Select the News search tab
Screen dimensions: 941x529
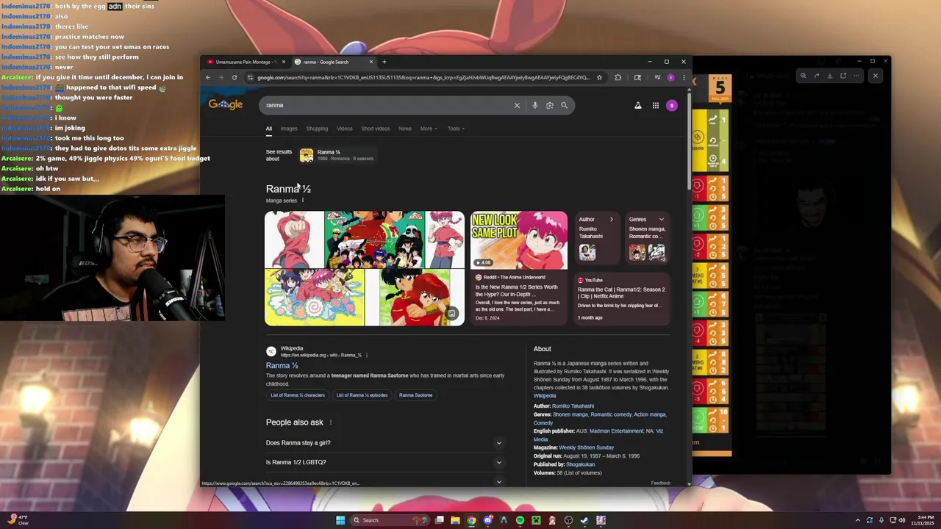click(405, 129)
